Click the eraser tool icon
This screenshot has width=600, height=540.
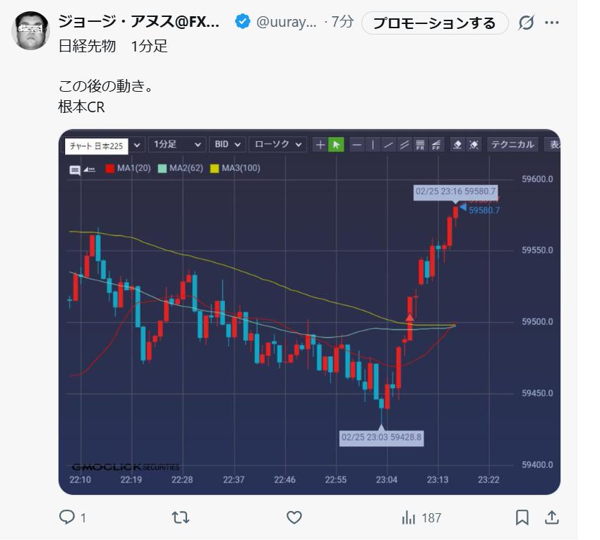457,145
